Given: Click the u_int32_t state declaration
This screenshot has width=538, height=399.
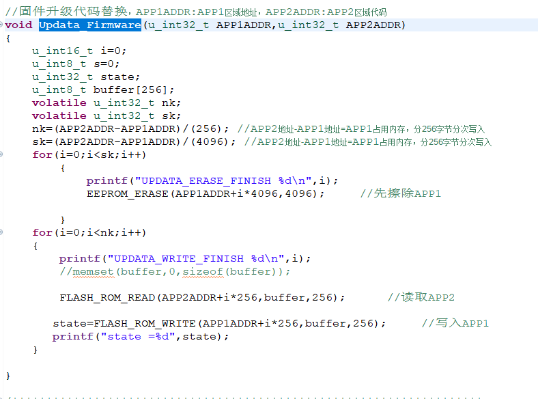Looking at the screenshot, I should point(85,77).
